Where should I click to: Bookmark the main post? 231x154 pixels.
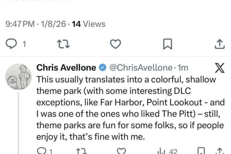167,45
